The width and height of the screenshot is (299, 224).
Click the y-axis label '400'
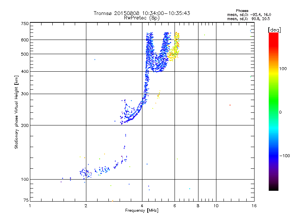pyautogui.click(x=25, y=72)
